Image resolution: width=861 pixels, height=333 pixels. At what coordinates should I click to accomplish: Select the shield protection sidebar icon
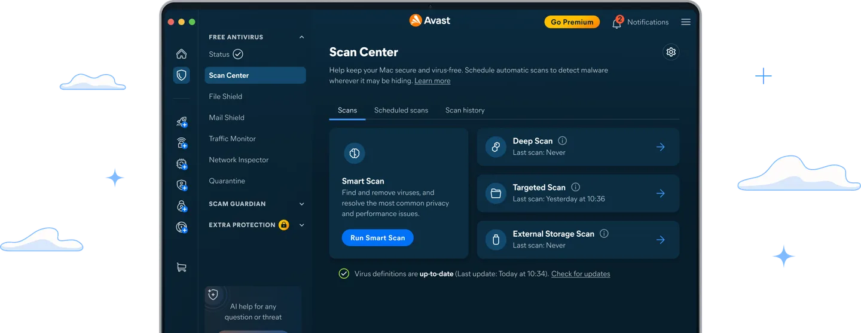(x=182, y=75)
